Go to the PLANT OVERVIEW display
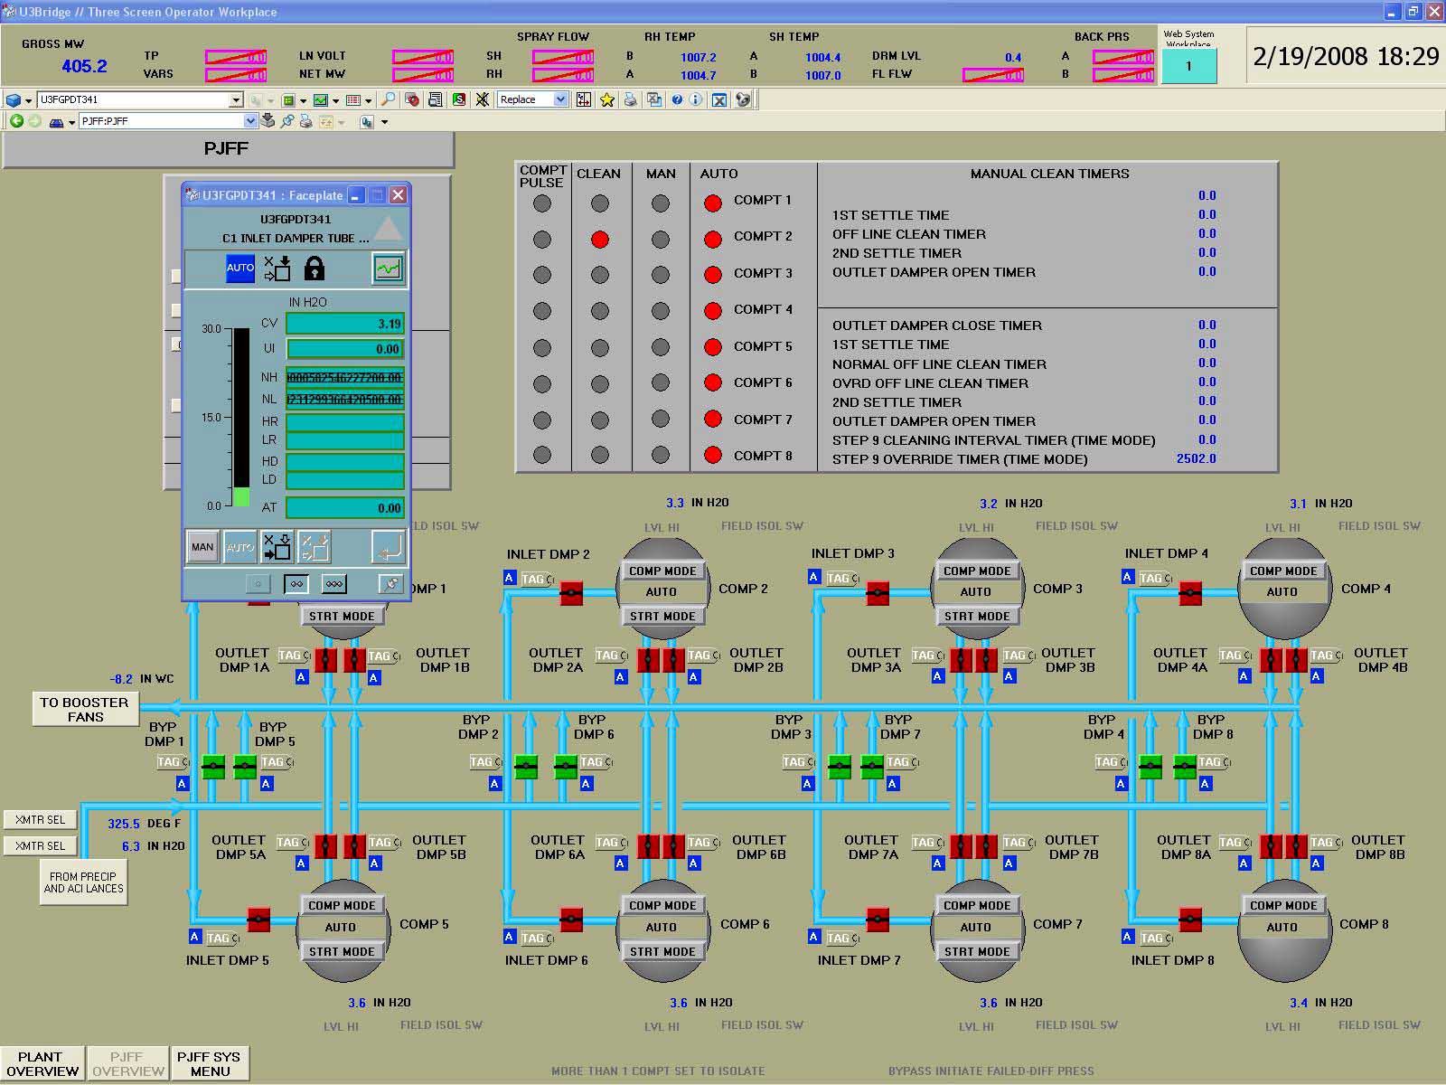The width and height of the screenshot is (1446, 1085). [x=42, y=1063]
